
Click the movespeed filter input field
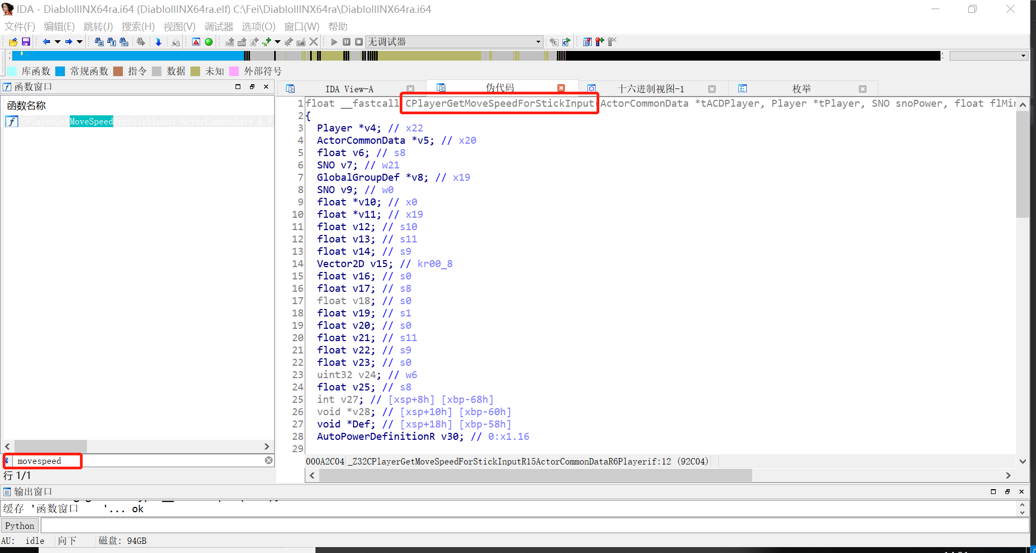pos(138,461)
